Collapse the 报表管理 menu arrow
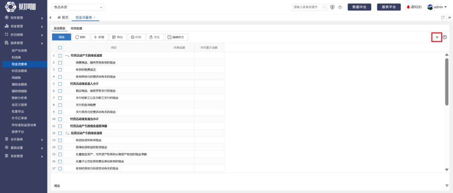Viewport: 453px width, 193px height. point(42,43)
